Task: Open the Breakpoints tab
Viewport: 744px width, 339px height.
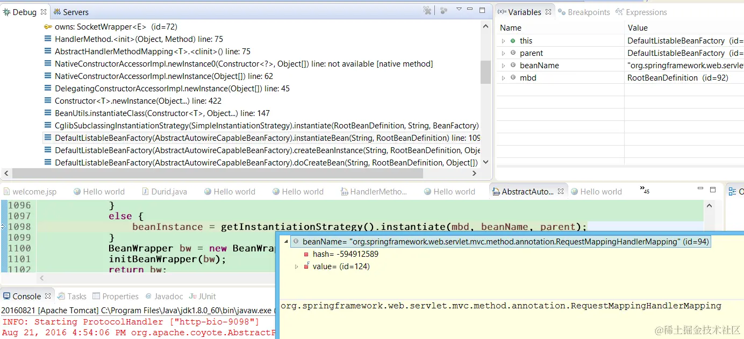Action: [584, 12]
